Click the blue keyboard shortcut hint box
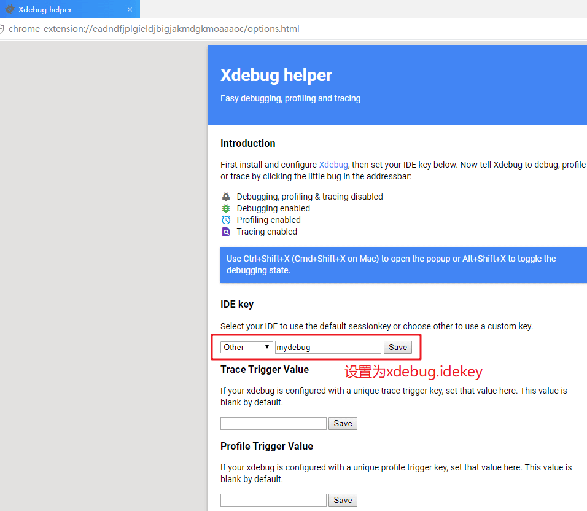This screenshot has width=587, height=511. click(403, 265)
